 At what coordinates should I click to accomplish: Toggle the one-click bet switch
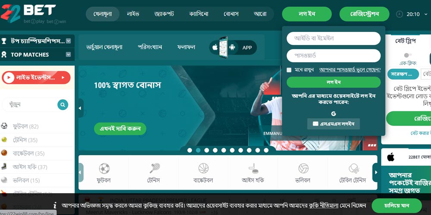[408, 55]
